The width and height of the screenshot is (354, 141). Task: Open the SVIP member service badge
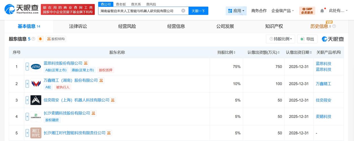click(307, 11)
